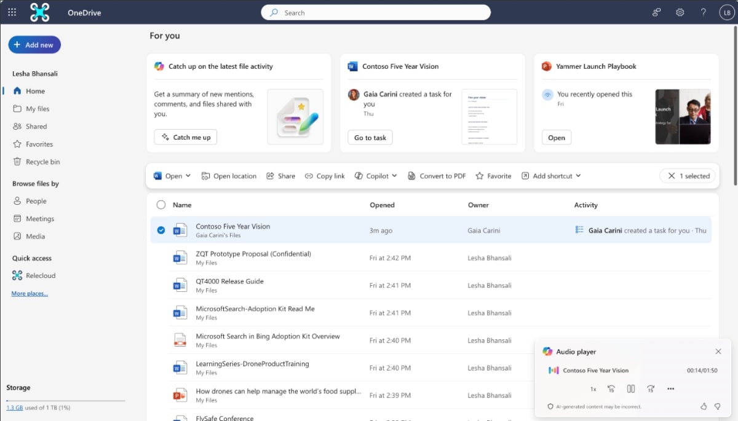Open MicrosoftSearch-Adoption Kit Read Me file
The image size is (738, 421).
tap(255, 309)
